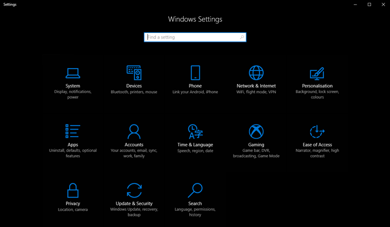The image size is (390, 227).
Task: Click 'Display, notifications, power' description
Action: 73,94
